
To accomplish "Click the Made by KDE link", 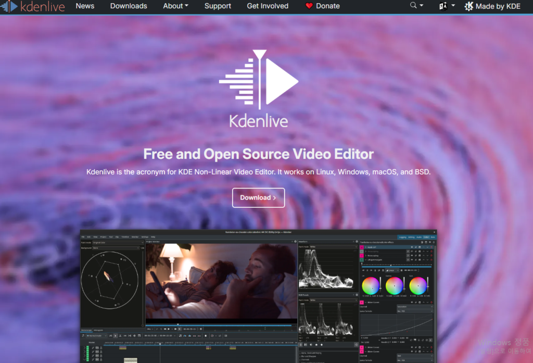I will 492,6.
